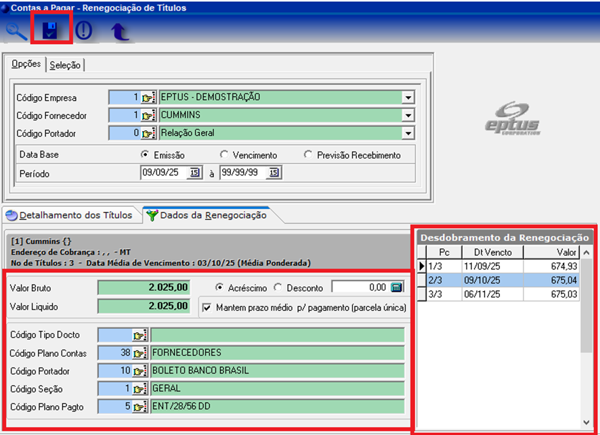Select Previsão Recebimento as data base

click(309, 155)
